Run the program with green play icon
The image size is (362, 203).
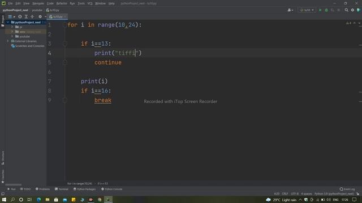click(320, 10)
